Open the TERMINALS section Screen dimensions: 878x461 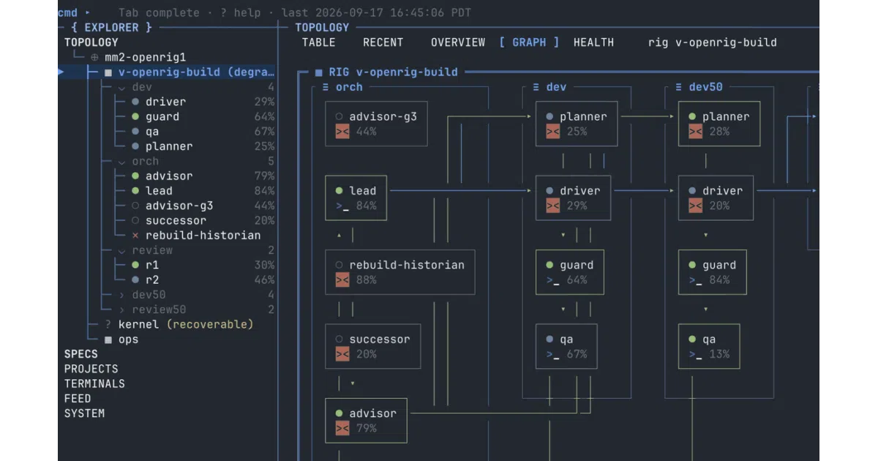(x=94, y=383)
